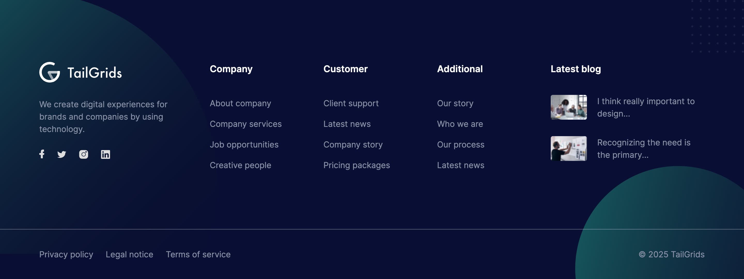Open the About company page
The height and width of the screenshot is (279, 744).
(240, 103)
